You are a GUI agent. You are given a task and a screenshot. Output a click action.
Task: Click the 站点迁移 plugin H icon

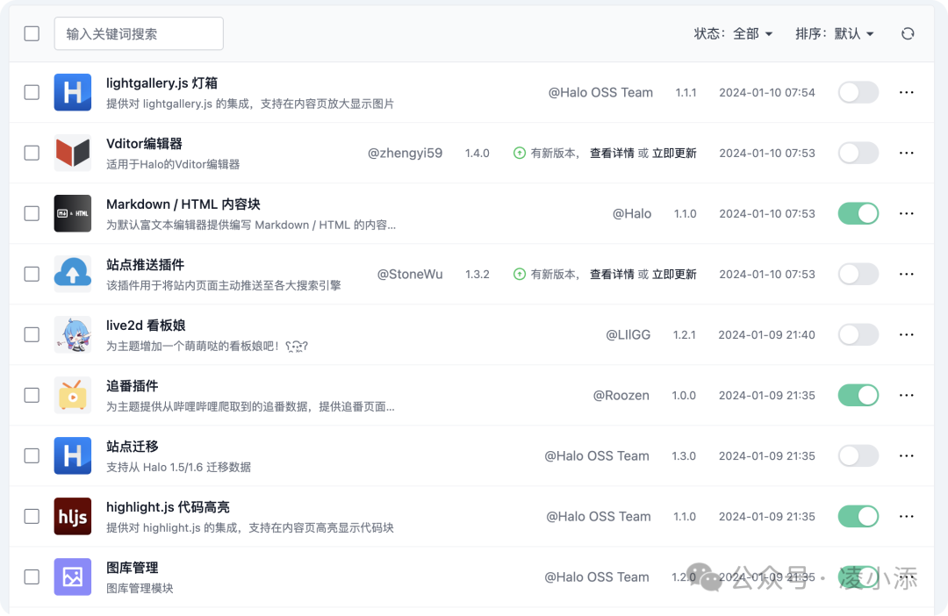coord(73,455)
